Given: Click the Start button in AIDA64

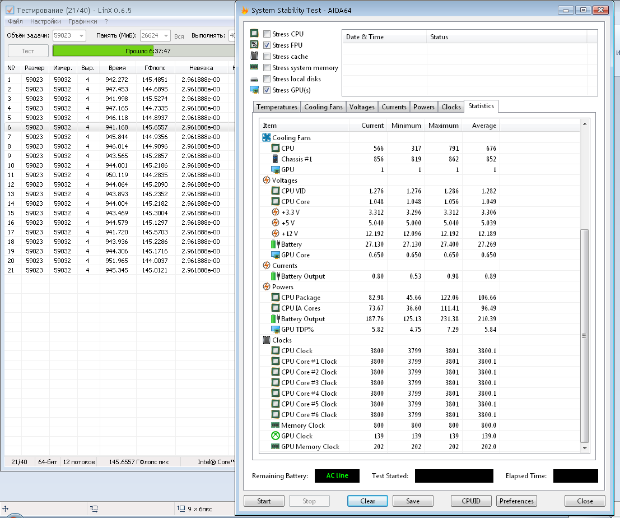Looking at the screenshot, I should coord(264,501).
